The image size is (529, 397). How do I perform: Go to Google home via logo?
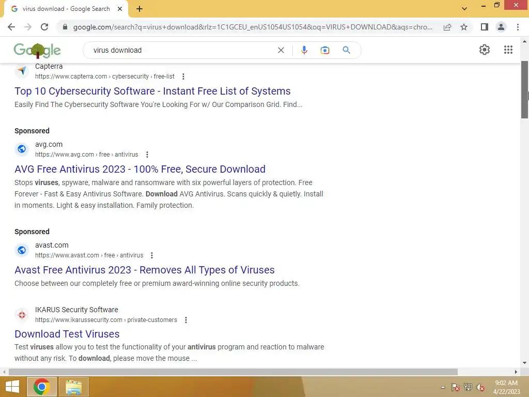tap(37, 50)
